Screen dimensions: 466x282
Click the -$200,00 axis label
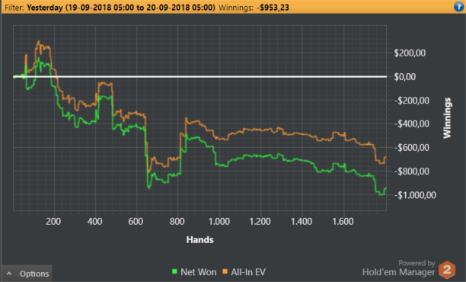click(412, 101)
